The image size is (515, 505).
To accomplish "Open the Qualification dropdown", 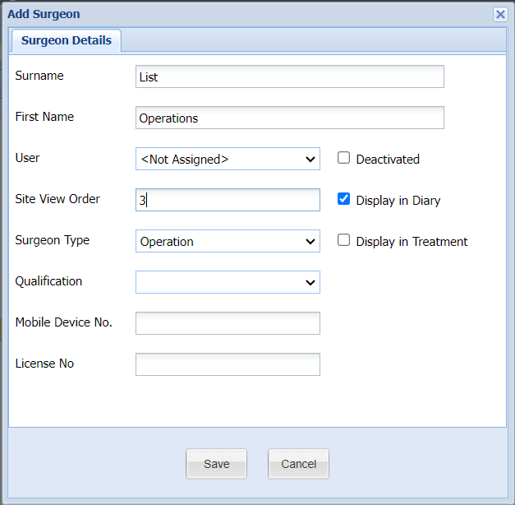I will point(228,282).
